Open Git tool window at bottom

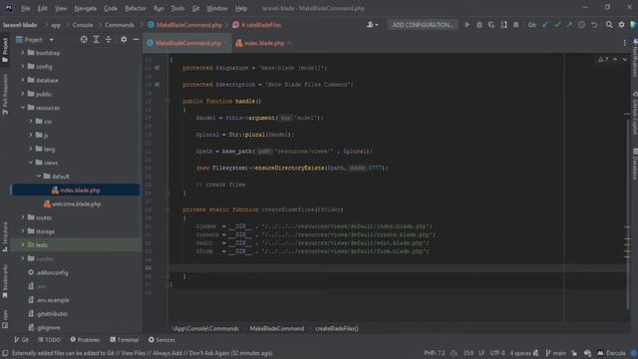(x=22, y=340)
